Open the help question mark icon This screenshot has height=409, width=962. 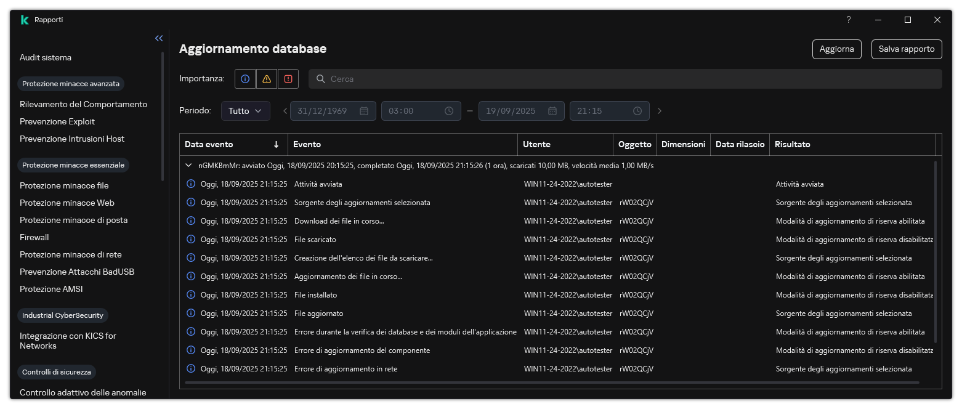point(848,20)
